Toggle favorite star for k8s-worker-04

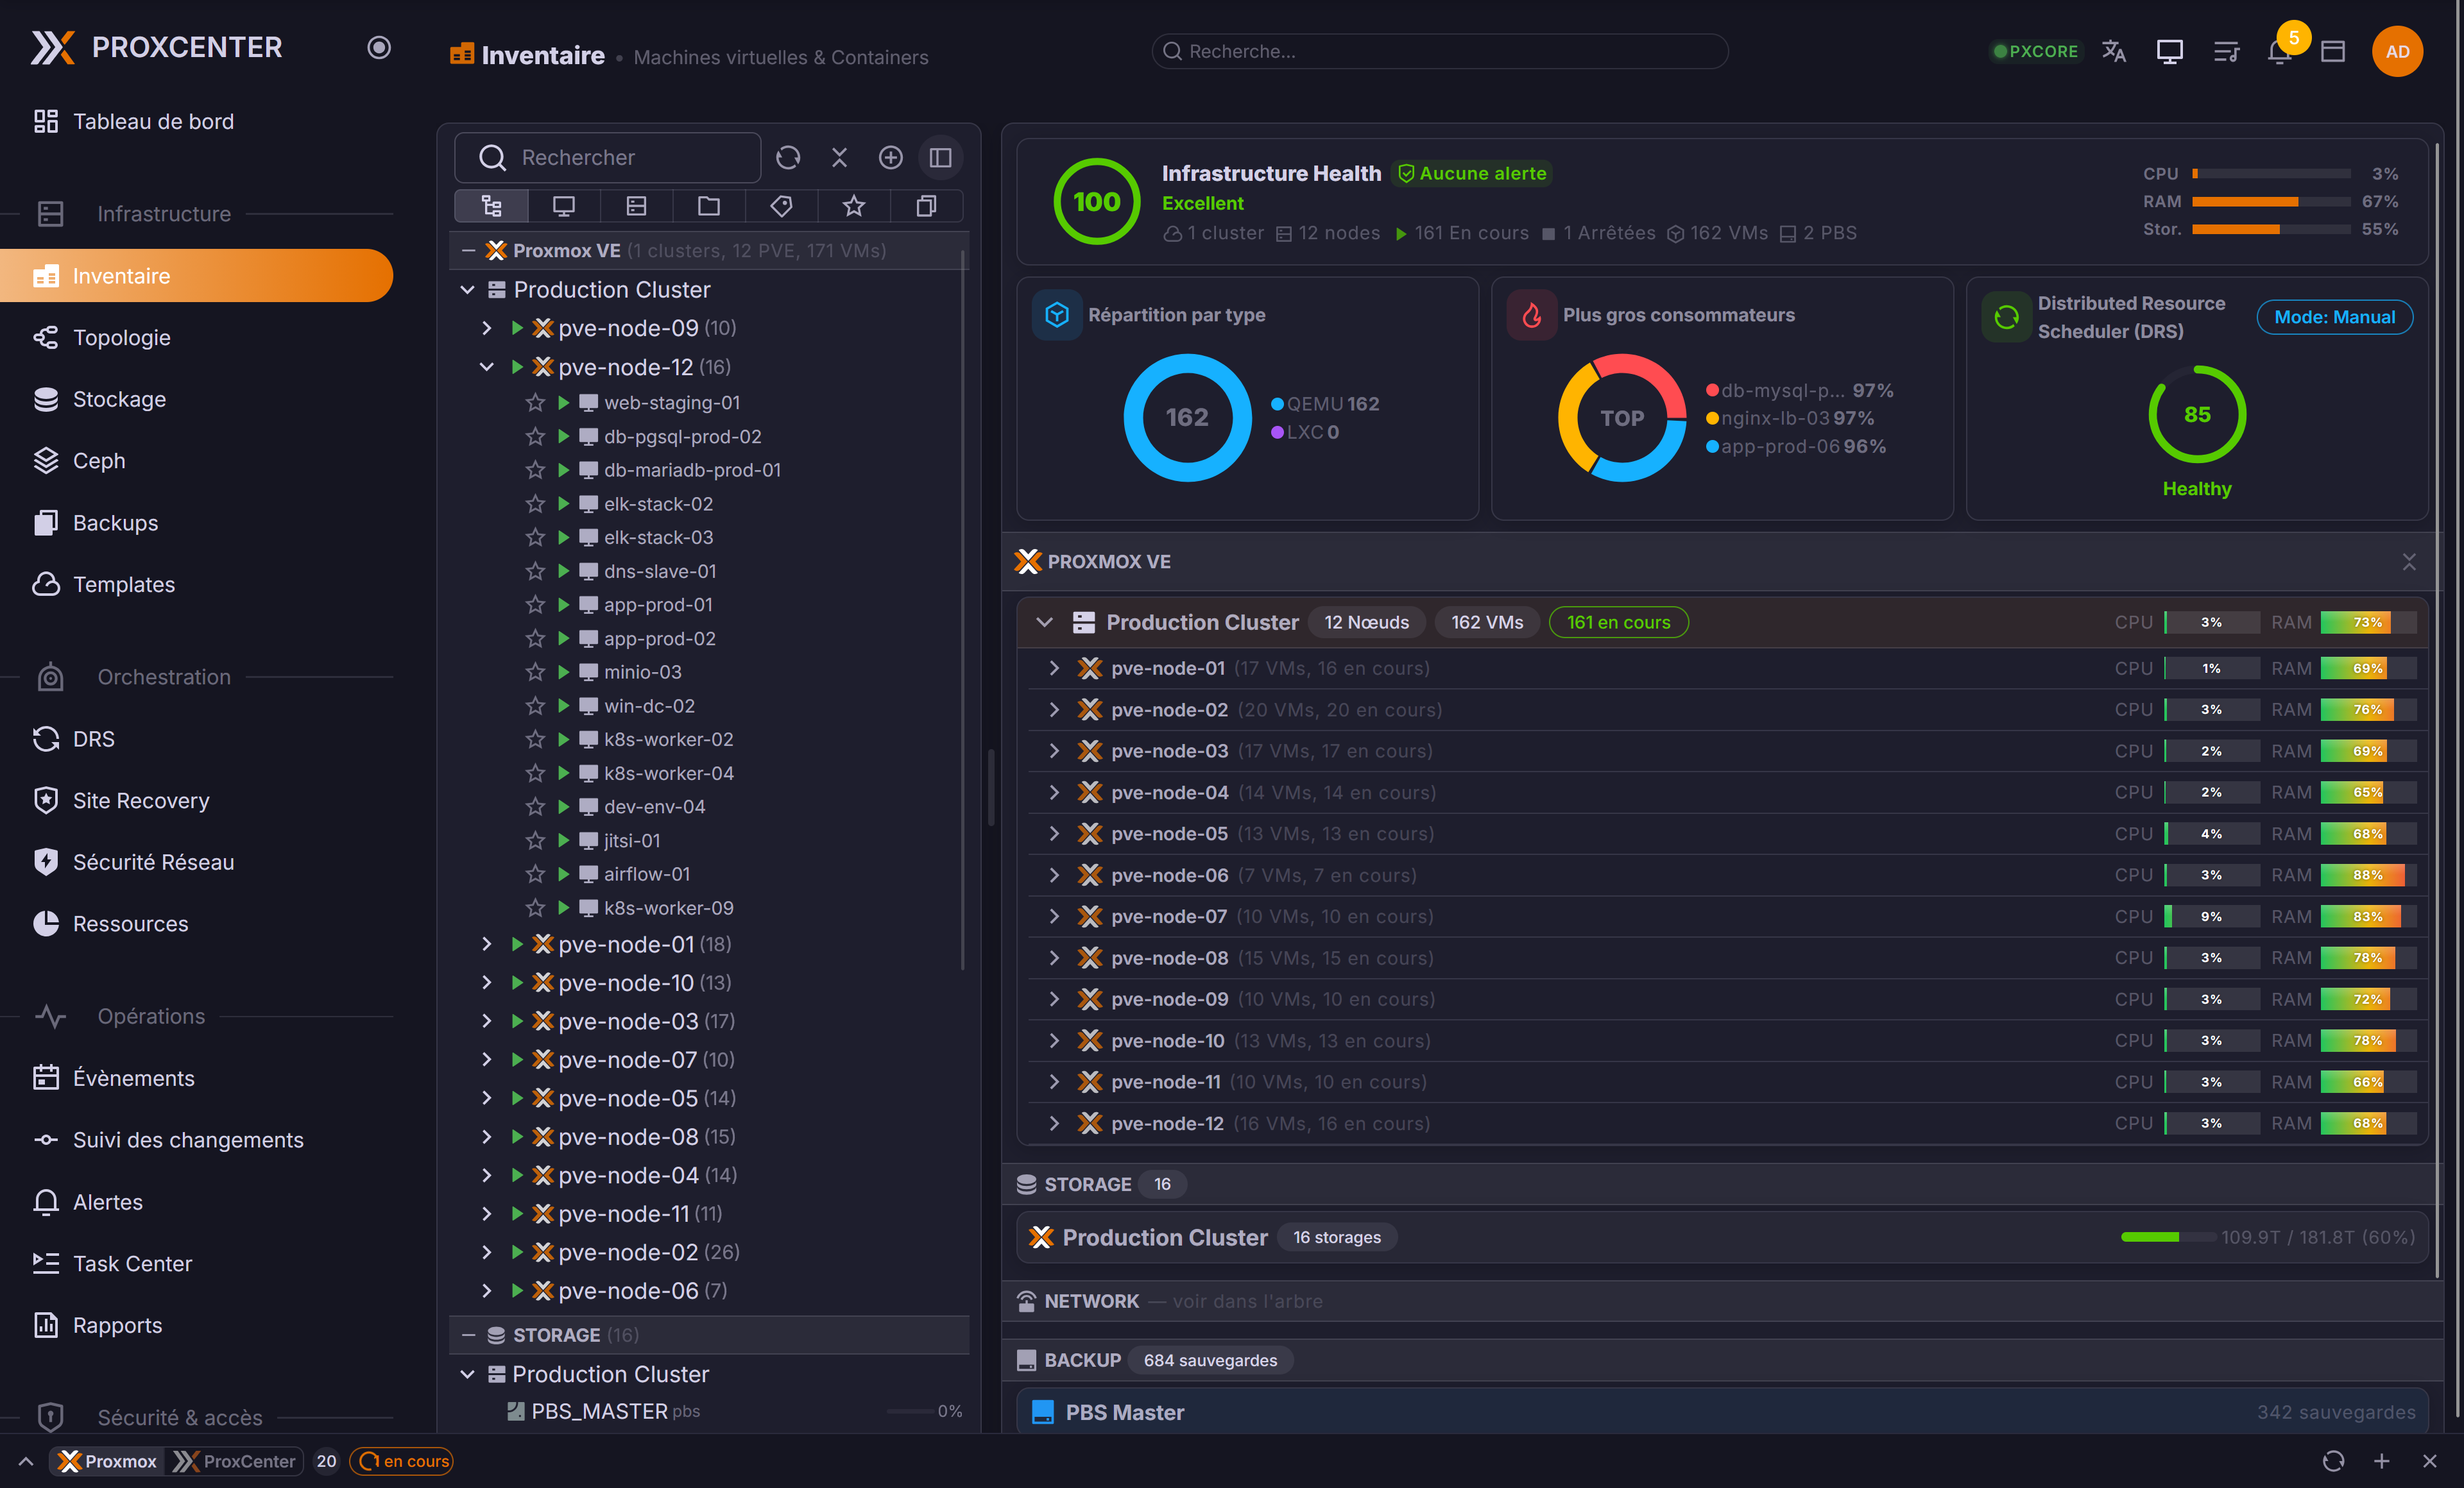(535, 774)
